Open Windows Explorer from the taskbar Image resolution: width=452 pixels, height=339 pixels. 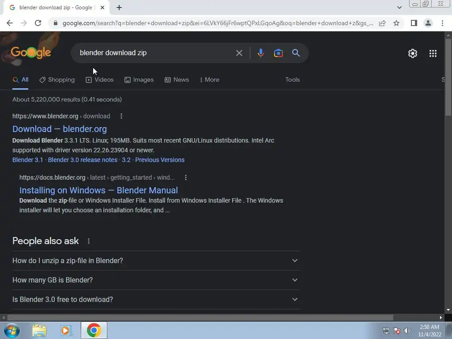39,331
